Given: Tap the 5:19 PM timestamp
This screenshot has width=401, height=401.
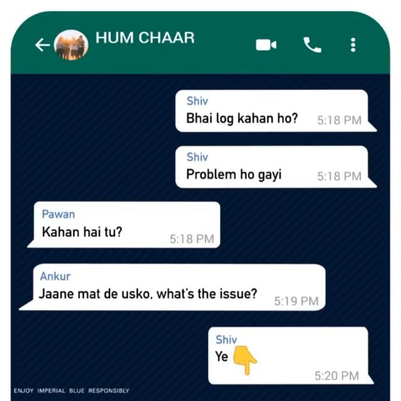Looking at the screenshot, I should click(x=296, y=301).
